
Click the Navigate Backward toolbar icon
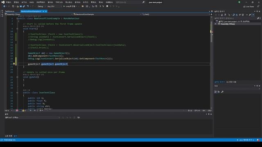click(4, 7)
